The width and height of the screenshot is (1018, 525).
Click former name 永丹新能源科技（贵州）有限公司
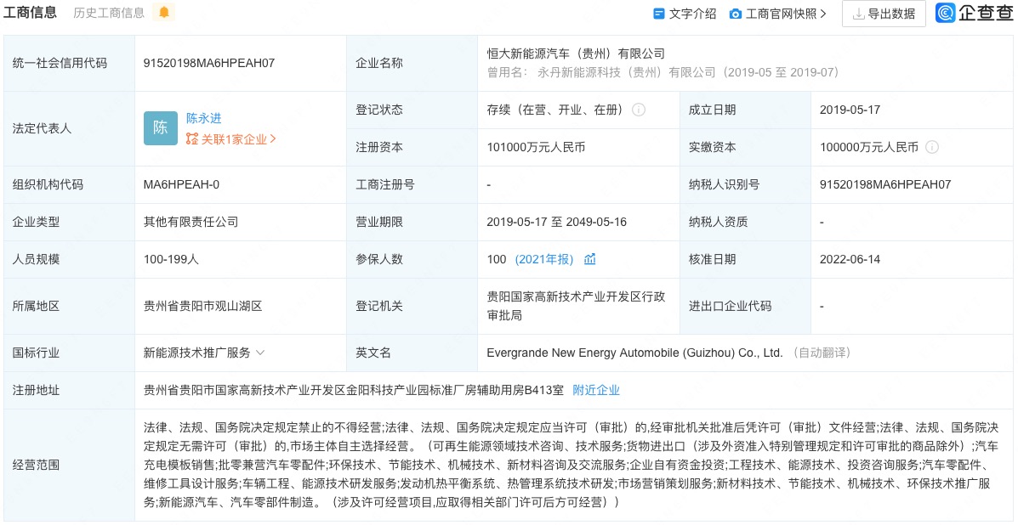point(627,72)
